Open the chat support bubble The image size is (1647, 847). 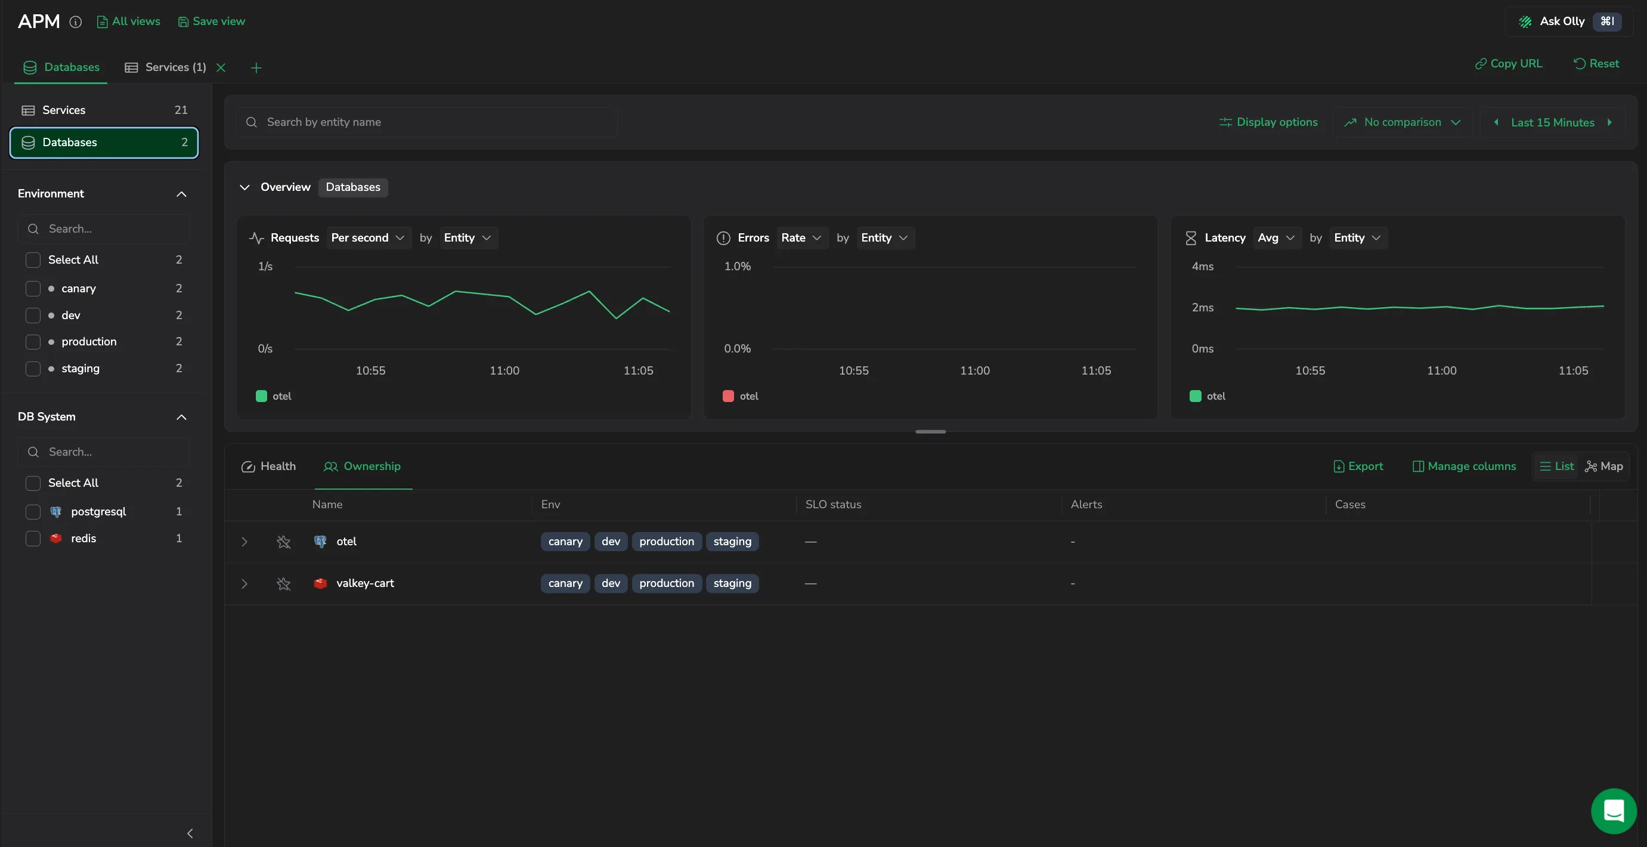[x=1614, y=811]
